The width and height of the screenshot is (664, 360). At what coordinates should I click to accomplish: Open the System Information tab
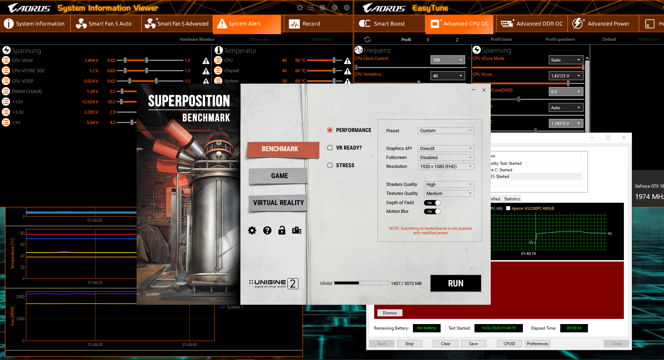point(35,23)
